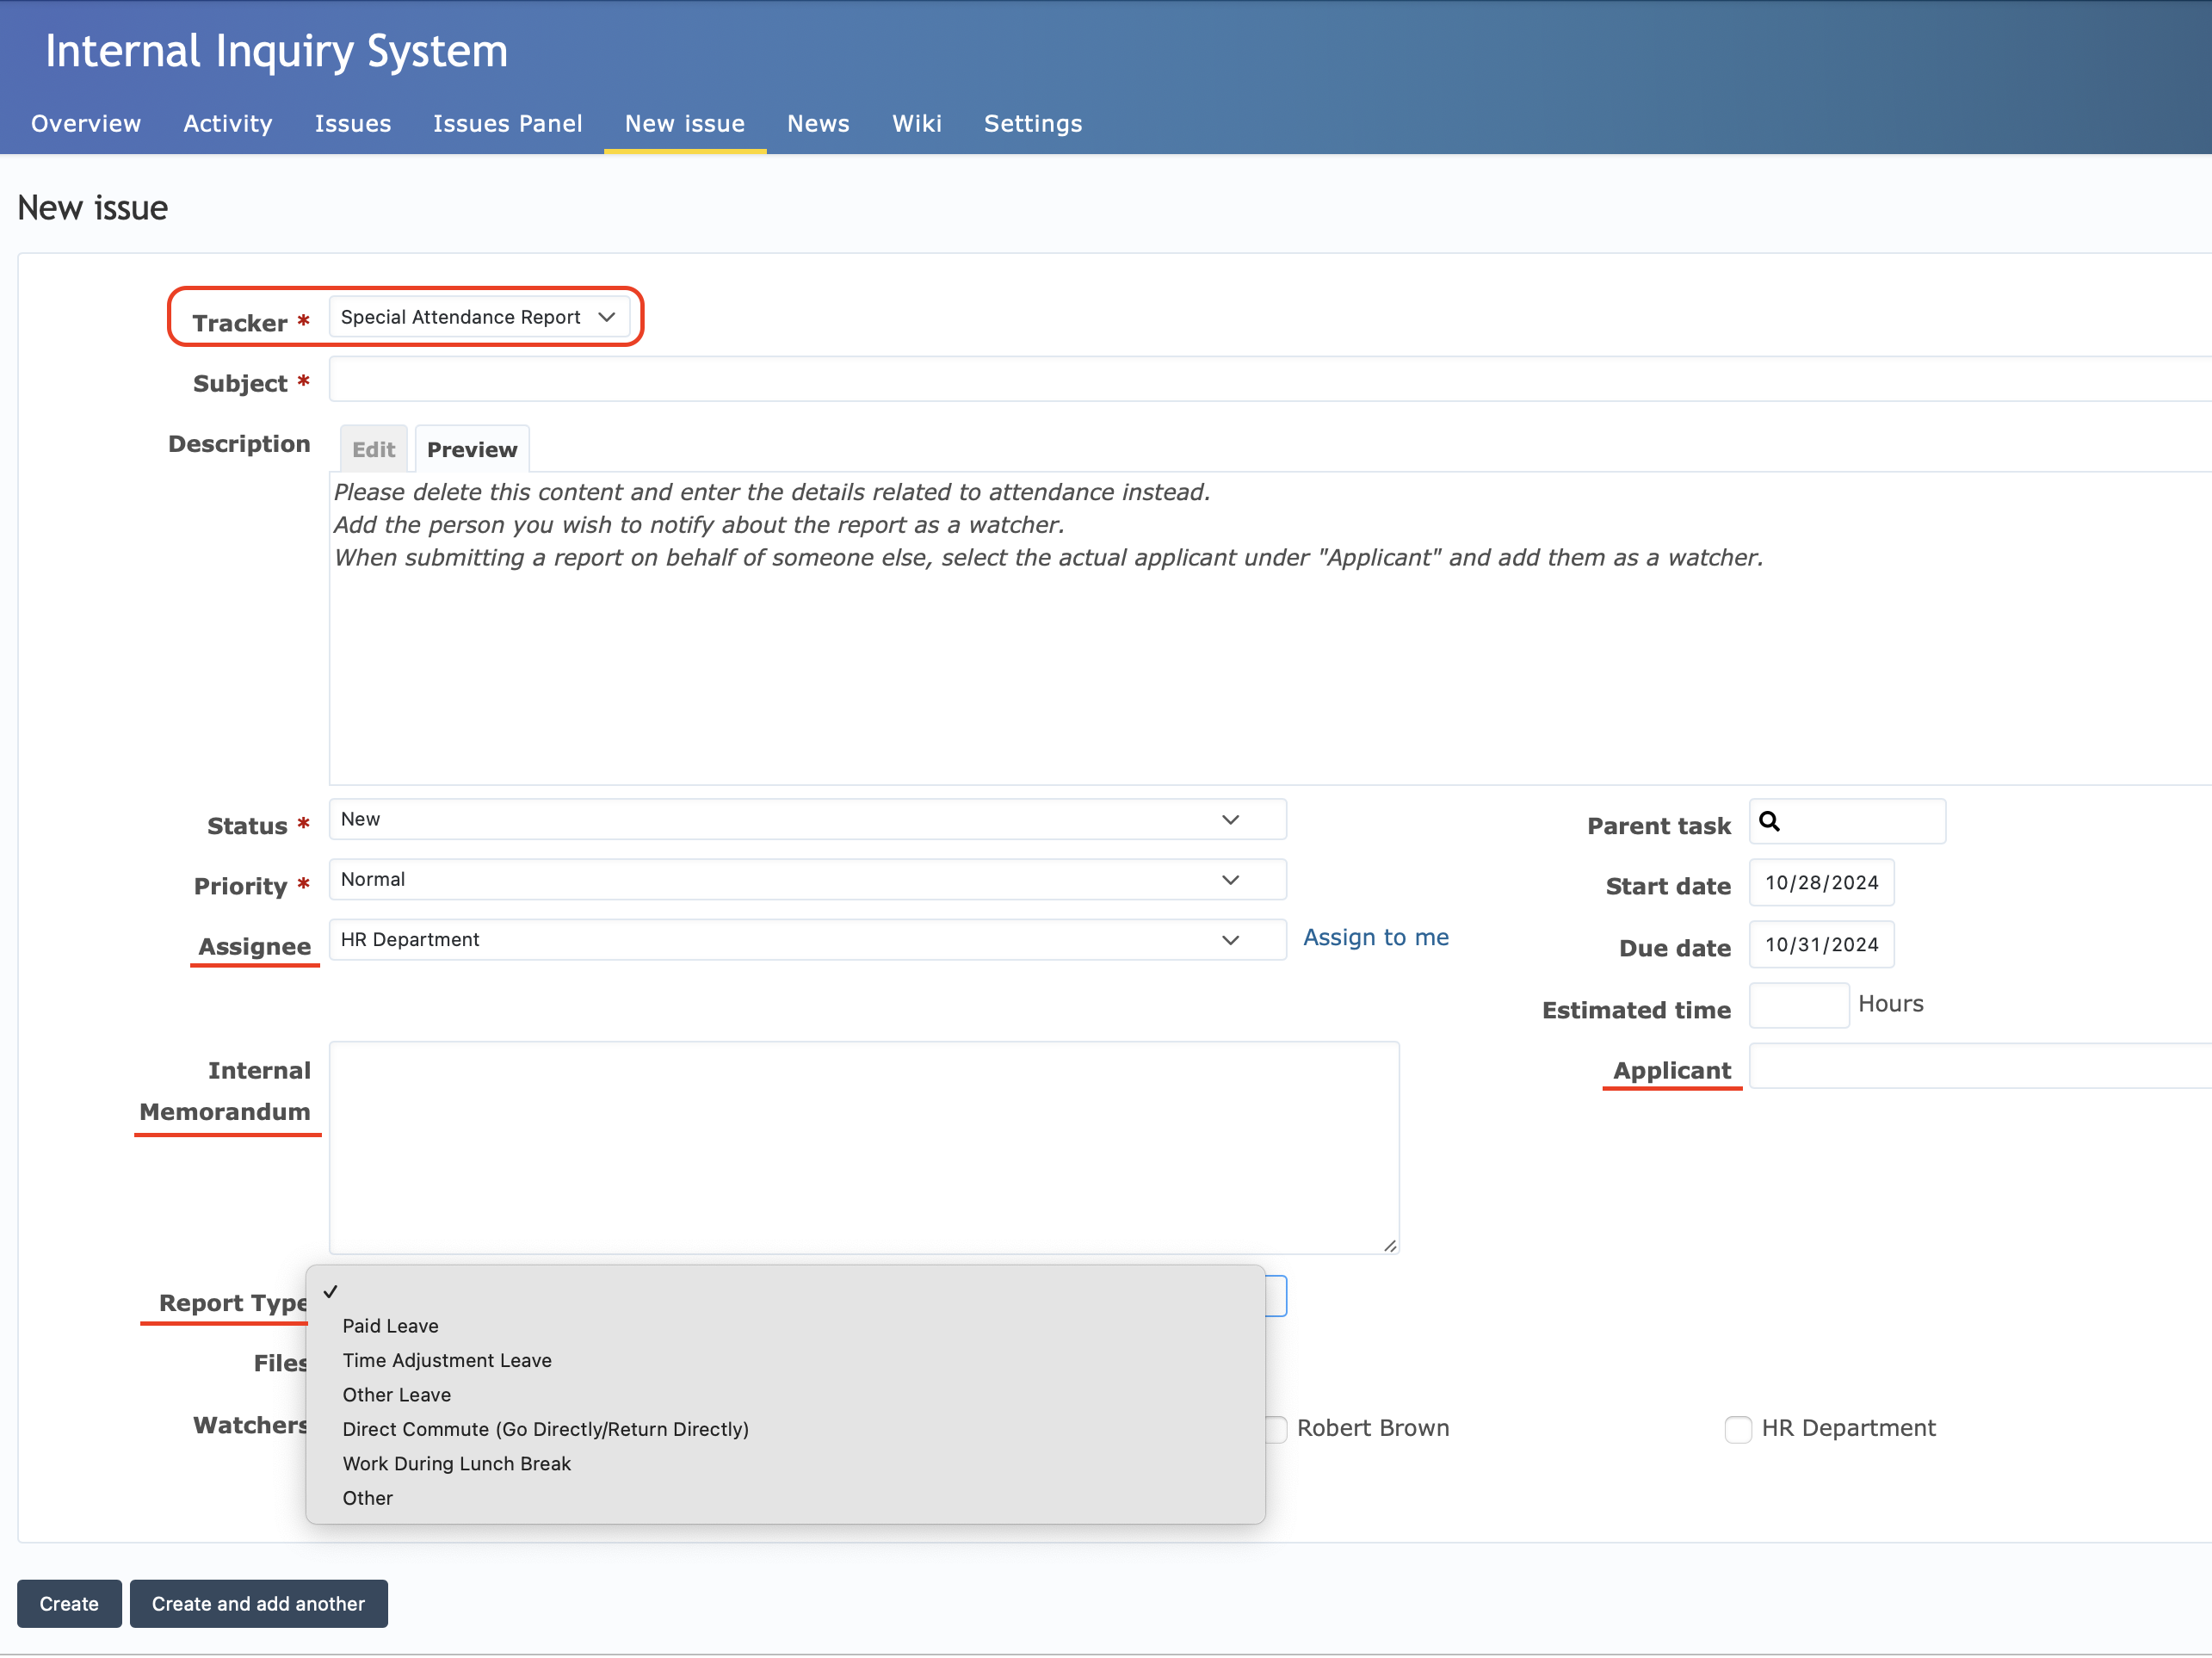Click the Estimated time hours field
2212x1658 pixels.
[1798, 1005]
